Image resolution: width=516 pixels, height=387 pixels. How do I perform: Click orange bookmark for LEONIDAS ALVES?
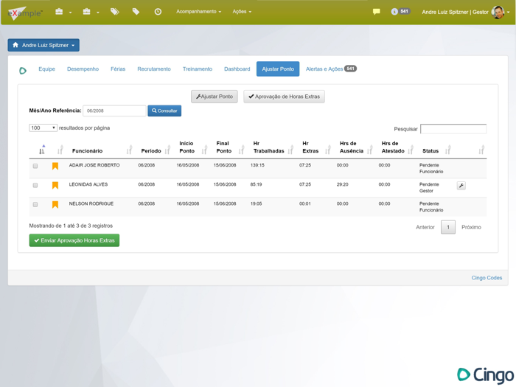55,186
